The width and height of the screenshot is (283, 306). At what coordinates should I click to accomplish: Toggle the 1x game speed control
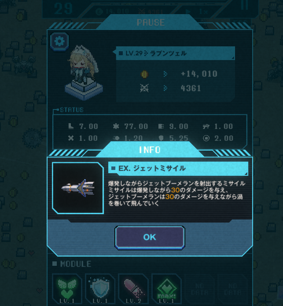tap(197, 12)
